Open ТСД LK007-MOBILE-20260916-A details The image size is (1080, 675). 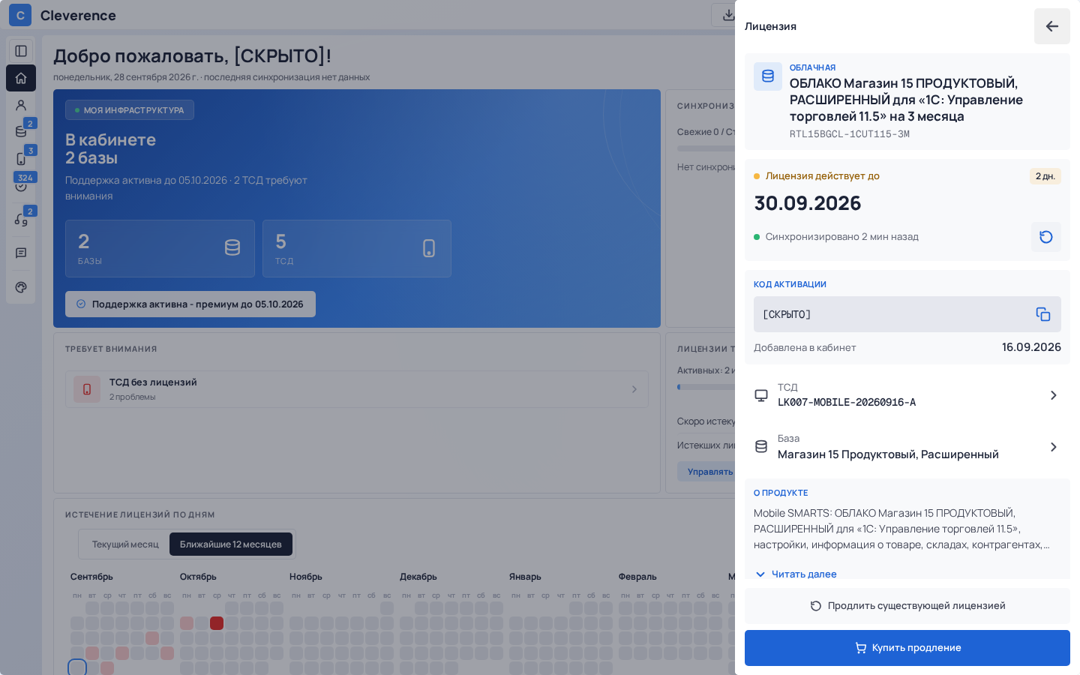point(907,395)
